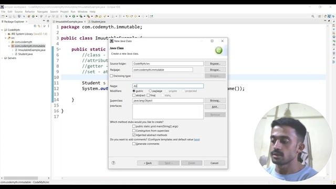This screenshot has width=336, height=189.
Task: Click into the Name text field
Action: [x=168, y=86]
